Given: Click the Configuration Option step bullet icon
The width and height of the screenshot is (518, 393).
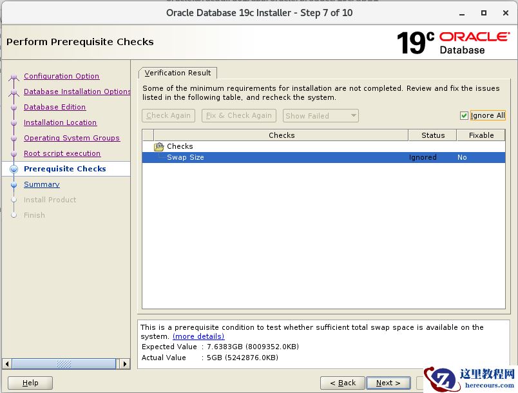Looking at the screenshot, I should pyautogui.click(x=14, y=77).
